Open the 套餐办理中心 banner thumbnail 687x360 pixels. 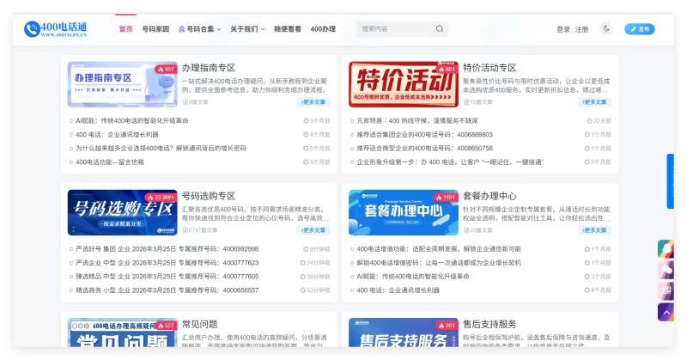click(403, 213)
